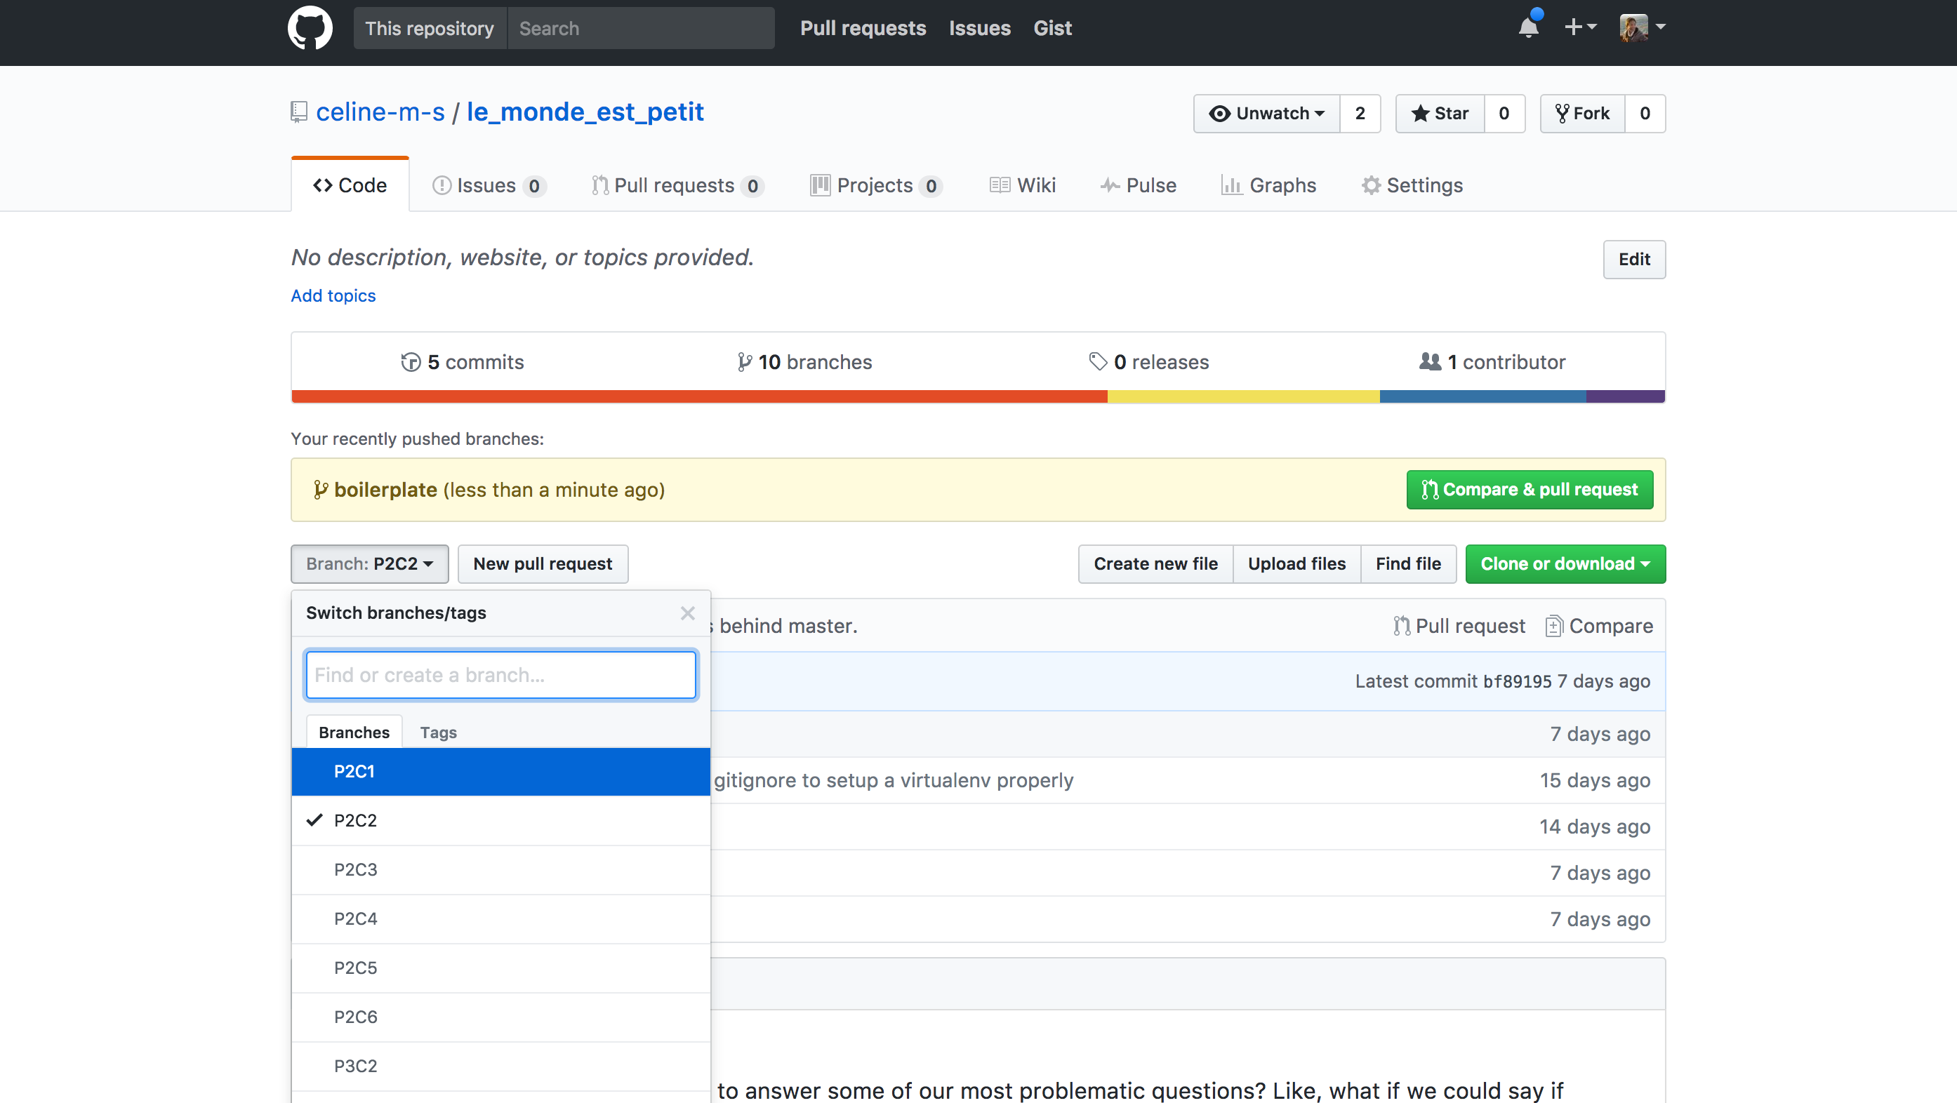
Task: Click the Compare & pull request button
Action: 1529,489
